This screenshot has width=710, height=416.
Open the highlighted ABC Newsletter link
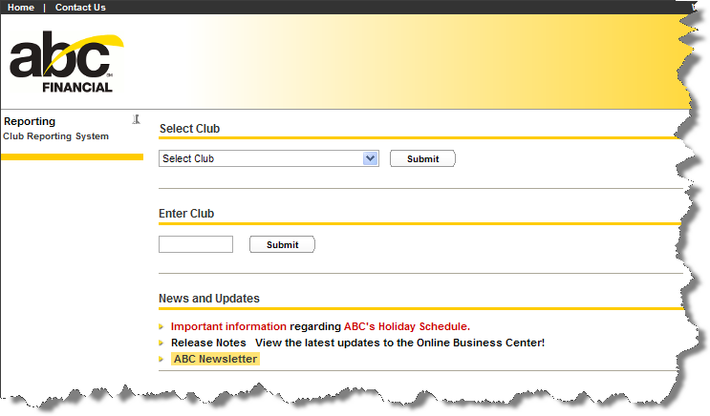(216, 359)
